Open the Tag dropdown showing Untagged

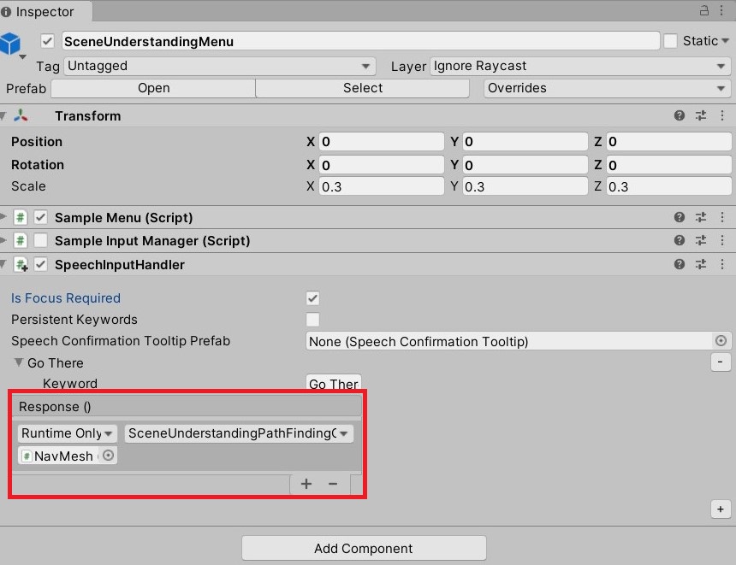click(220, 66)
